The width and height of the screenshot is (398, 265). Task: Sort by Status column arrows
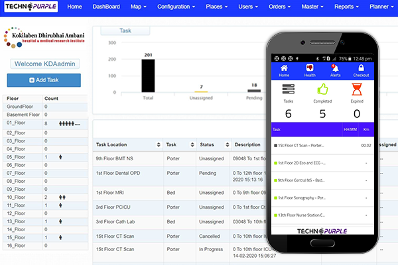pyautogui.click(x=228, y=144)
